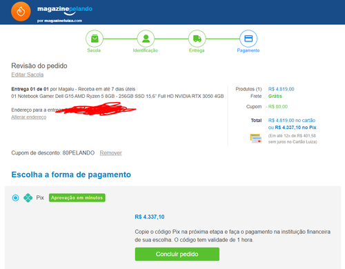
Task: Click the Pix amount R$ 4.337,10 in payment box
Action: (x=150, y=217)
